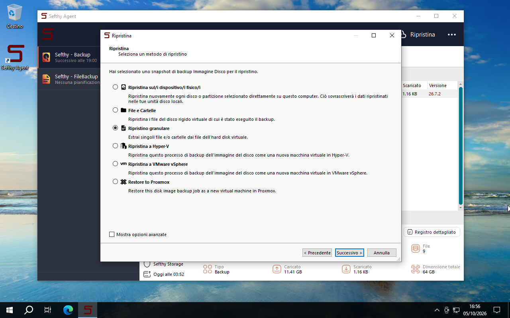The height and width of the screenshot is (318, 510).
Task: Click the Sefthy Storage shield icon
Action: pyautogui.click(x=147, y=264)
